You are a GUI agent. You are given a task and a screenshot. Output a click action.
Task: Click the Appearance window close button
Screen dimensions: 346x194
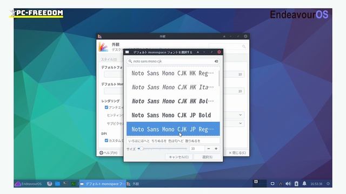tap(245, 36)
